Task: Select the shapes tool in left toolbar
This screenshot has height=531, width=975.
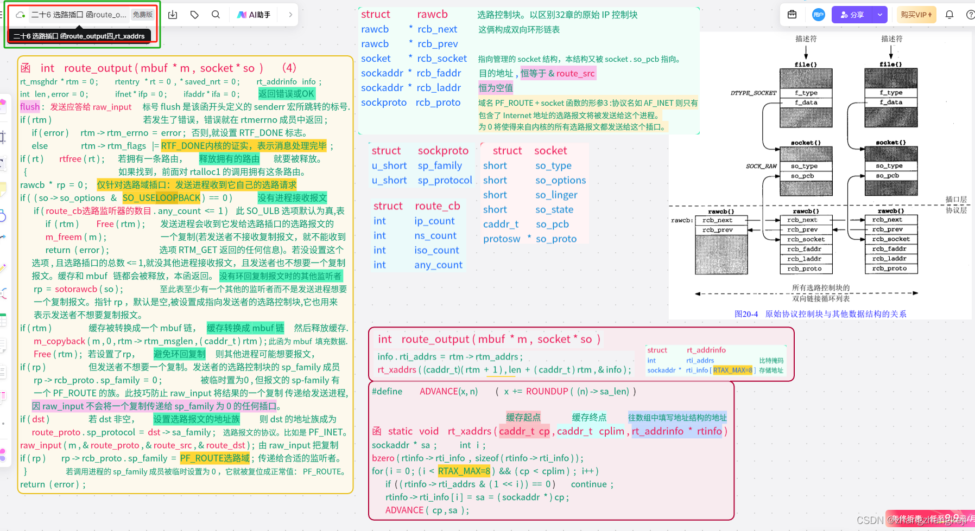Action: [x=3, y=216]
